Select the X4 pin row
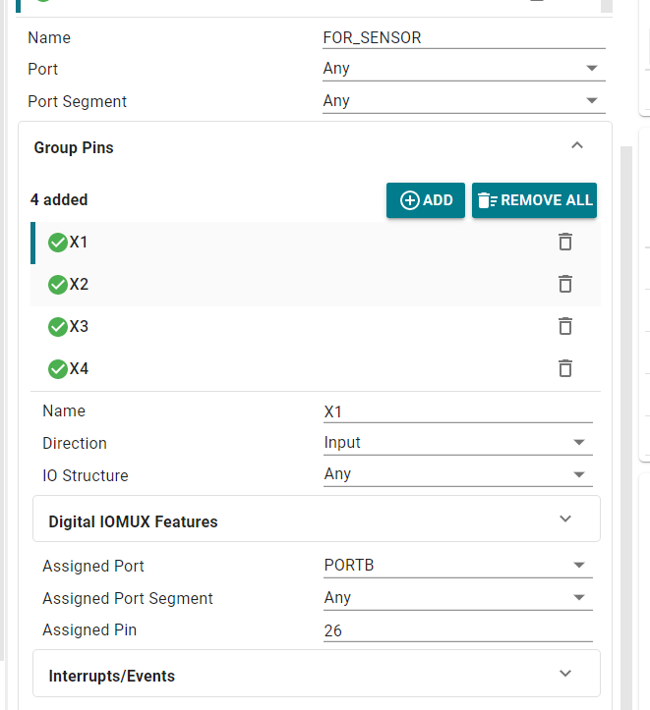Viewport: 650px width, 710px height. pos(316,369)
